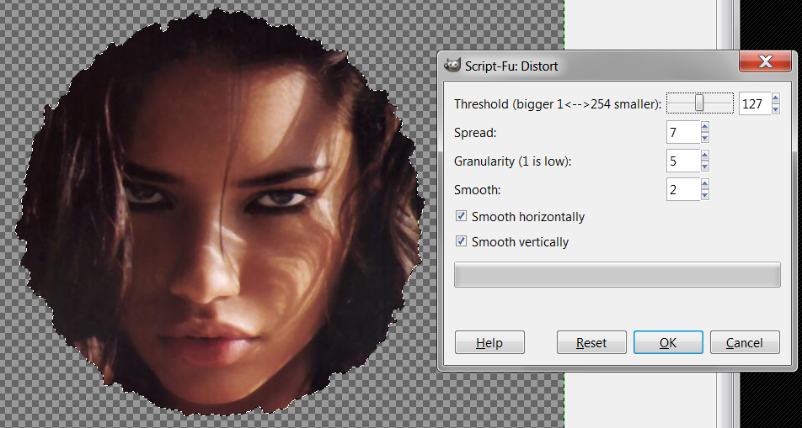This screenshot has width=802, height=428.
Task: Click the GIMP icon in the Distort title bar
Action: pyautogui.click(x=452, y=66)
